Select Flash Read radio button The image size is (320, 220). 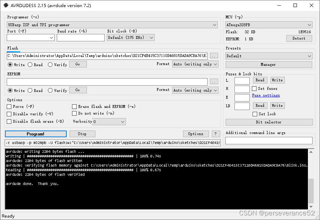30,65
